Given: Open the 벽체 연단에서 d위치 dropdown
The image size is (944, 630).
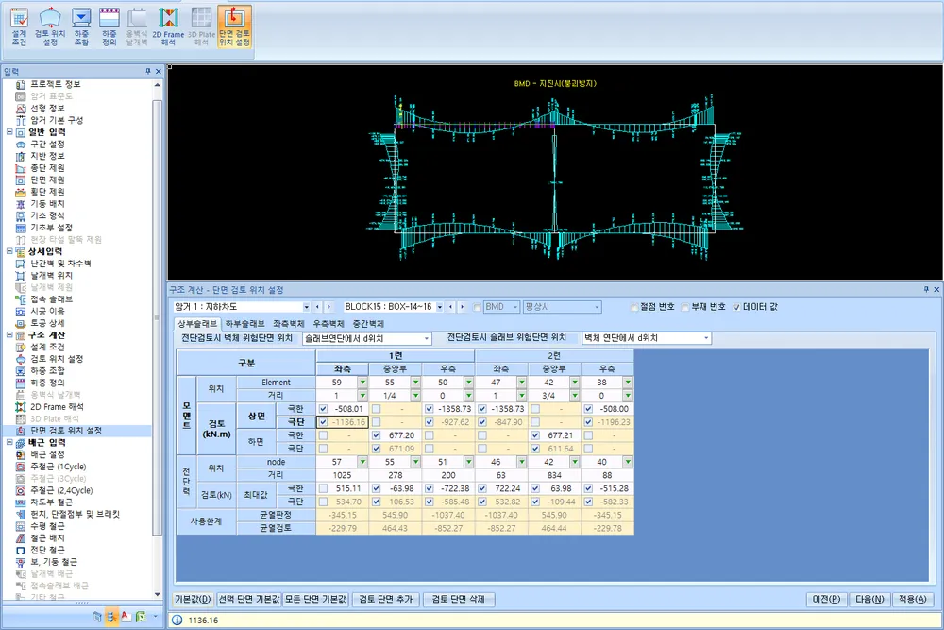Looking at the screenshot, I should coord(706,338).
